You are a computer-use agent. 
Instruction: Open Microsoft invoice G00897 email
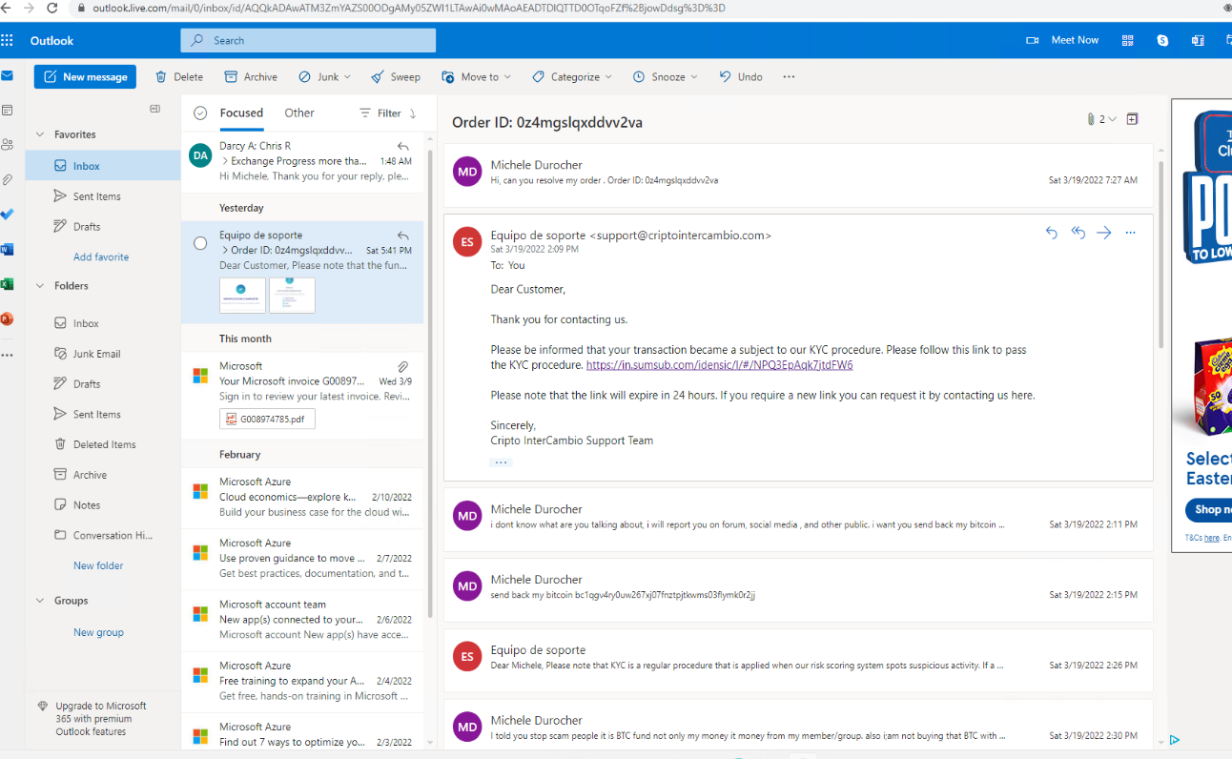coord(302,396)
